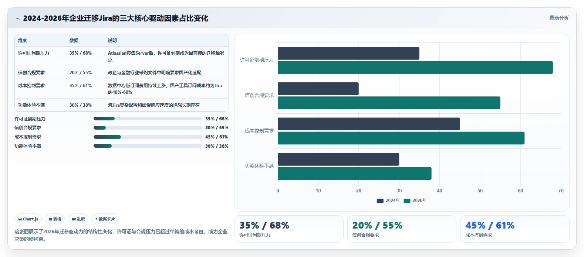Click the x-axis tick label 70
This screenshot has width=584, height=257.
561,191
